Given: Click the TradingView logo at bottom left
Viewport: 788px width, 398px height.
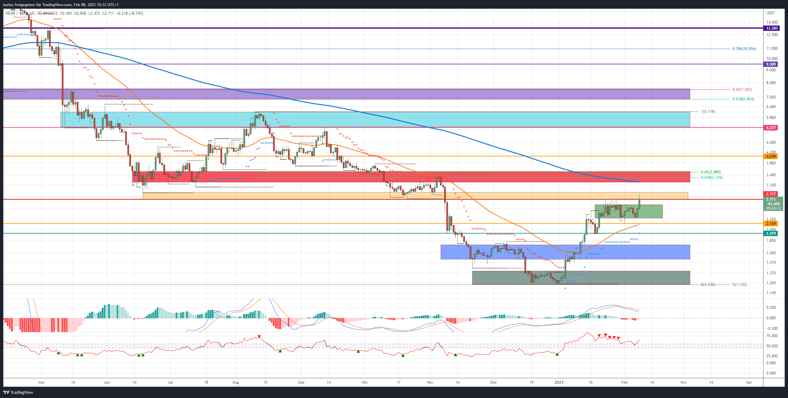Looking at the screenshot, I should (18, 392).
